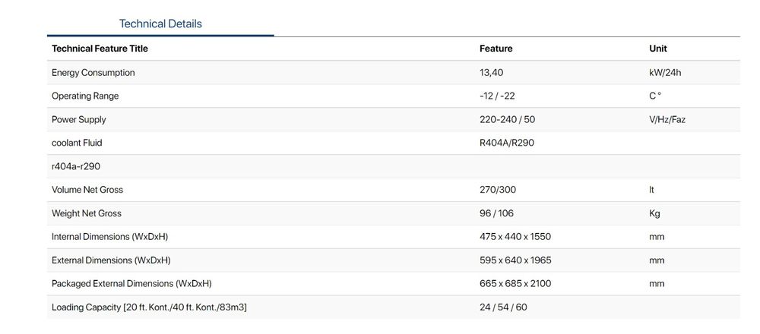760x334 pixels.
Task: Select the Operating Range row label
Action: pos(85,96)
